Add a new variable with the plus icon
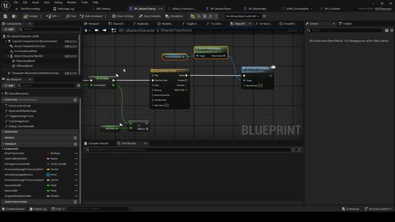The height and width of the screenshot is (222, 395). click(x=75, y=144)
